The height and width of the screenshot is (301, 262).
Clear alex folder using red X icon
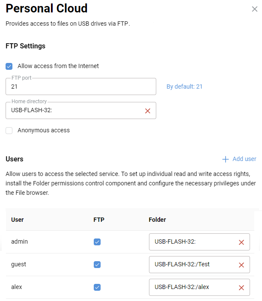[x=241, y=288]
